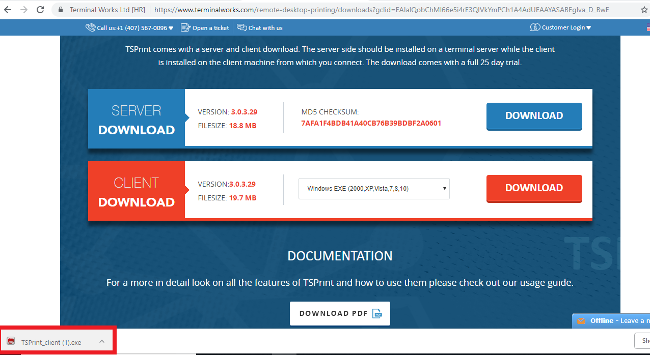Click the blue server DOWNLOAD button
This screenshot has width=650, height=355.
tap(534, 116)
